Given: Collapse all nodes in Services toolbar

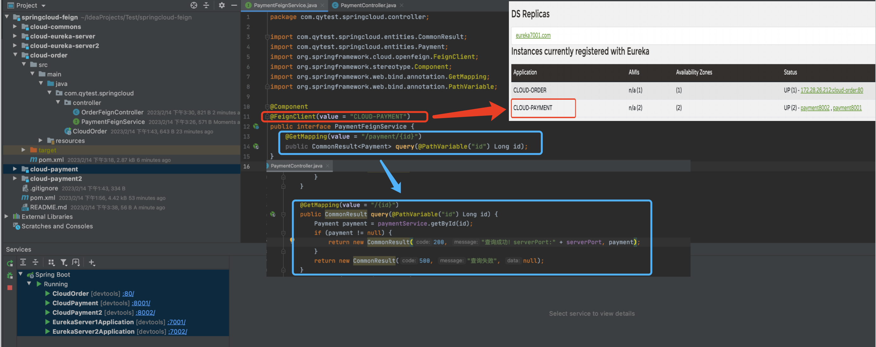Looking at the screenshot, I should point(35,262).
